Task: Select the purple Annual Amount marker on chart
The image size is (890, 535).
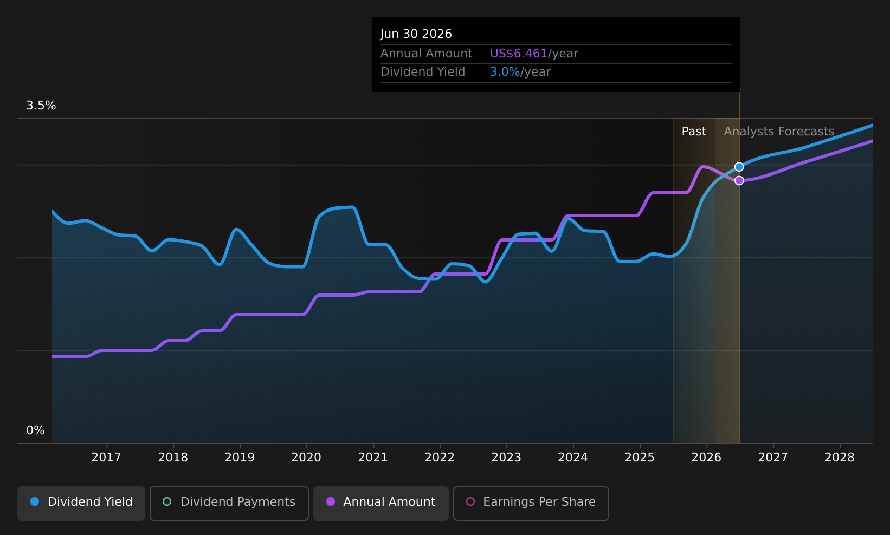Action: [x=739, y=180]
